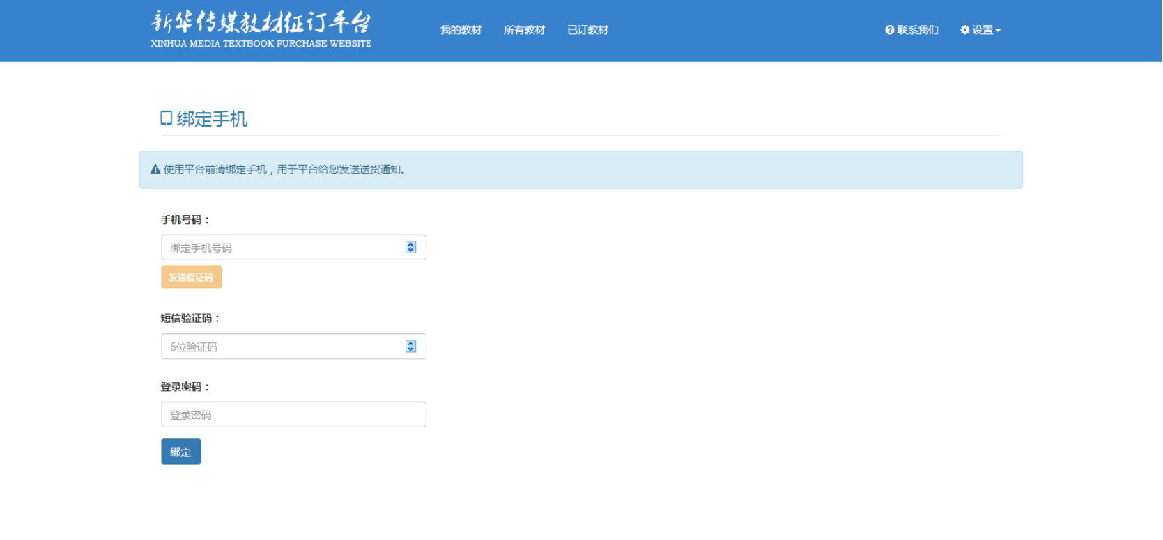Go to the 所有教材 nav item
1163x540 pixels.
pos(524,30)
